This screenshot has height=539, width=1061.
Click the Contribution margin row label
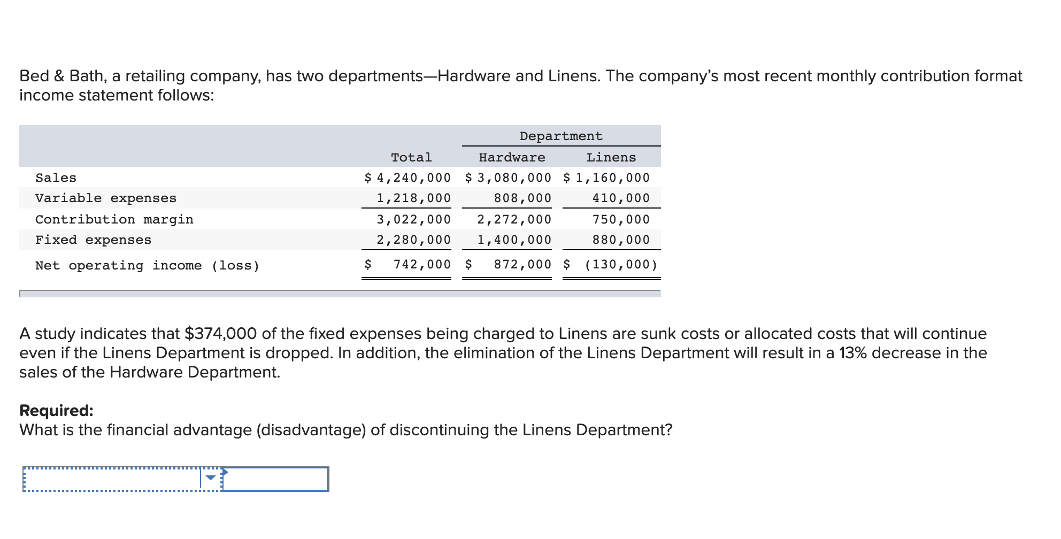[114, 220]
